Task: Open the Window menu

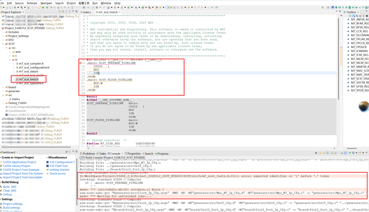Action: tap(106, 3)
